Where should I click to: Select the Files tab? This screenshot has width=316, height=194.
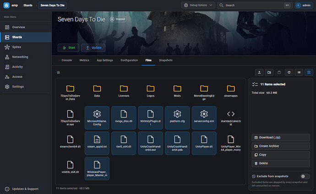point(148,60)
